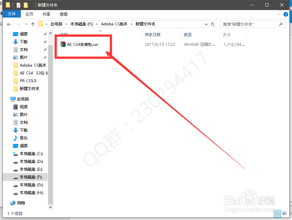Select 此电脑 in the navigation pane

[23, 99]
